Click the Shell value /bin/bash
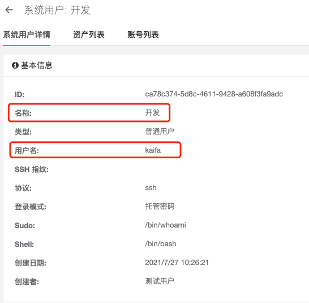Viewport: 309px width, 303px height. pyautogui.click(x=161, y=244)
